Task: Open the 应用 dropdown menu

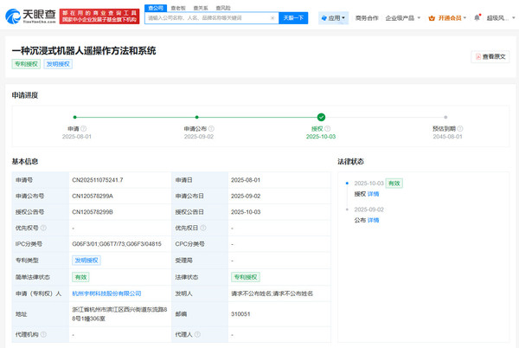Action: 333,18
